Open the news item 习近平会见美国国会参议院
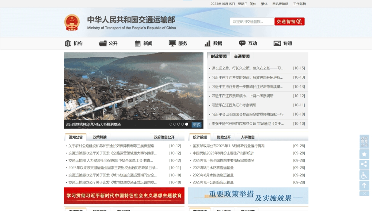 [x=247, y=114]
